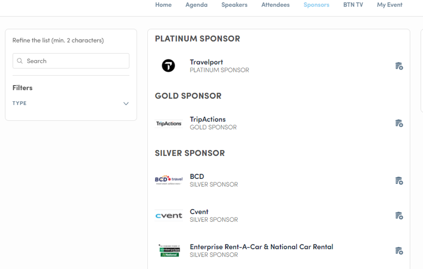
Task: Click the BCD travel logo
Action: point(169,180)
